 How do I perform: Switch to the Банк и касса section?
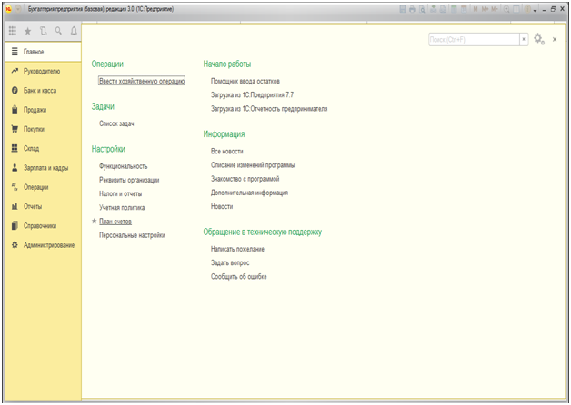42,91
